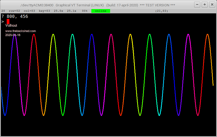Click the empty black area below the sine wave

click(x=107, y=127)
